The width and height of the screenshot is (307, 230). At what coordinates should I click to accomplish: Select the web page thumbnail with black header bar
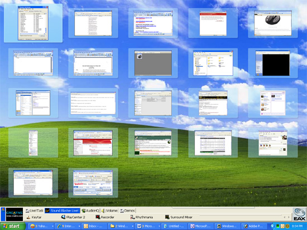coord(213,103)
